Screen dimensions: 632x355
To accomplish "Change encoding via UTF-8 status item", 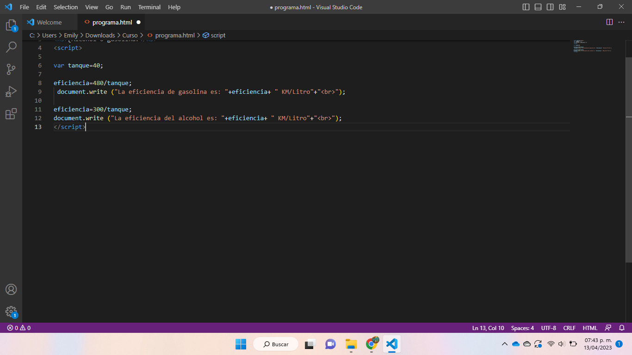I will 549,328.
